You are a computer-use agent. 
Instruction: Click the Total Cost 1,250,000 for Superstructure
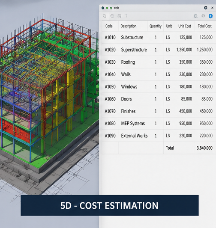(x=204, y=50)
